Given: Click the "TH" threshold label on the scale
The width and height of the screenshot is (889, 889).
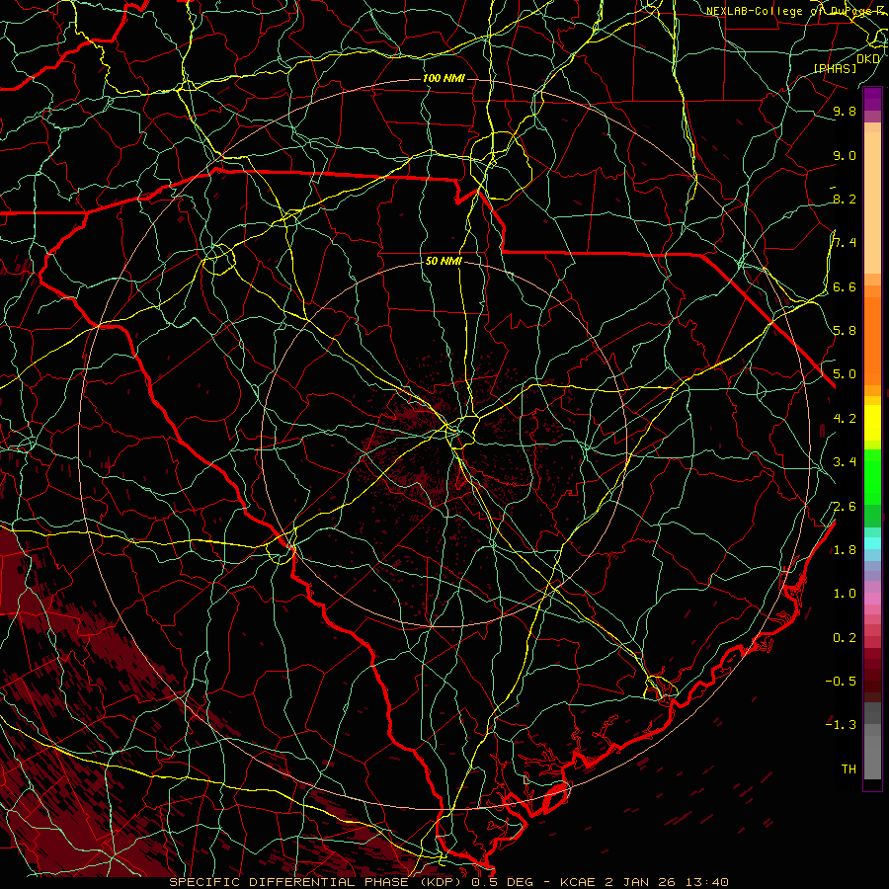Looking at the screenshot, I should [x=849, y=769].
